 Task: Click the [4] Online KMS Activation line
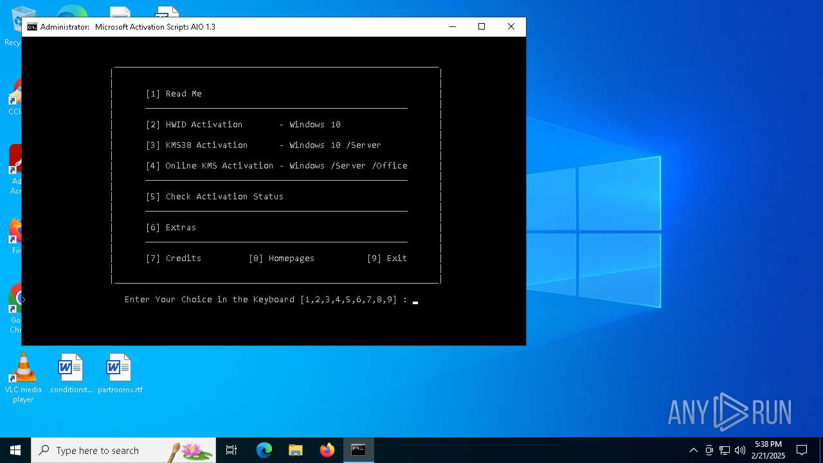276,166
